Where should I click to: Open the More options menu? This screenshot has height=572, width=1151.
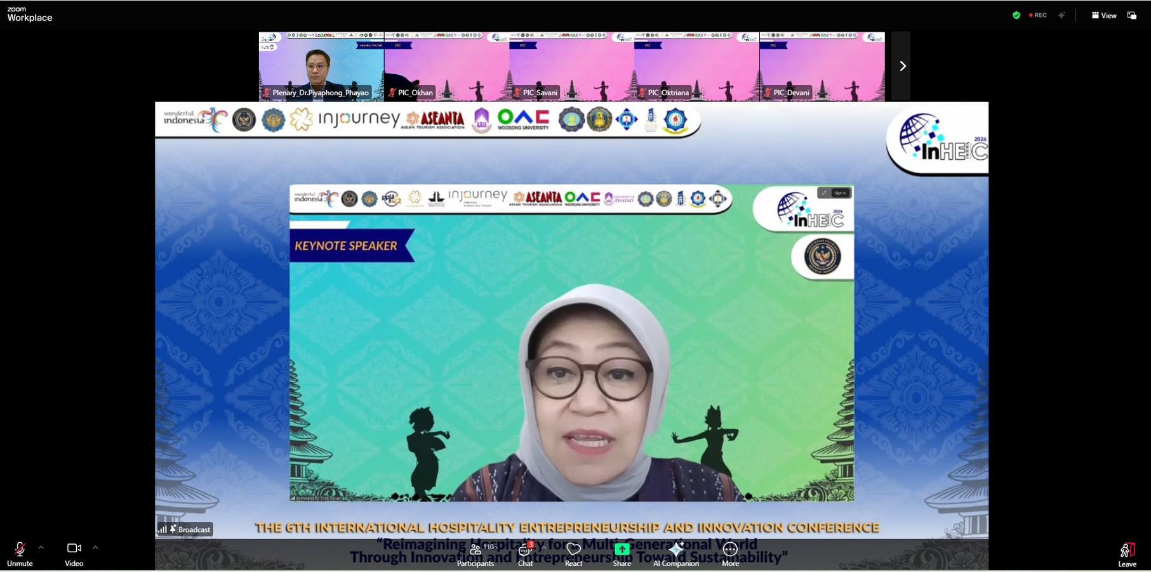pos(730,554)
